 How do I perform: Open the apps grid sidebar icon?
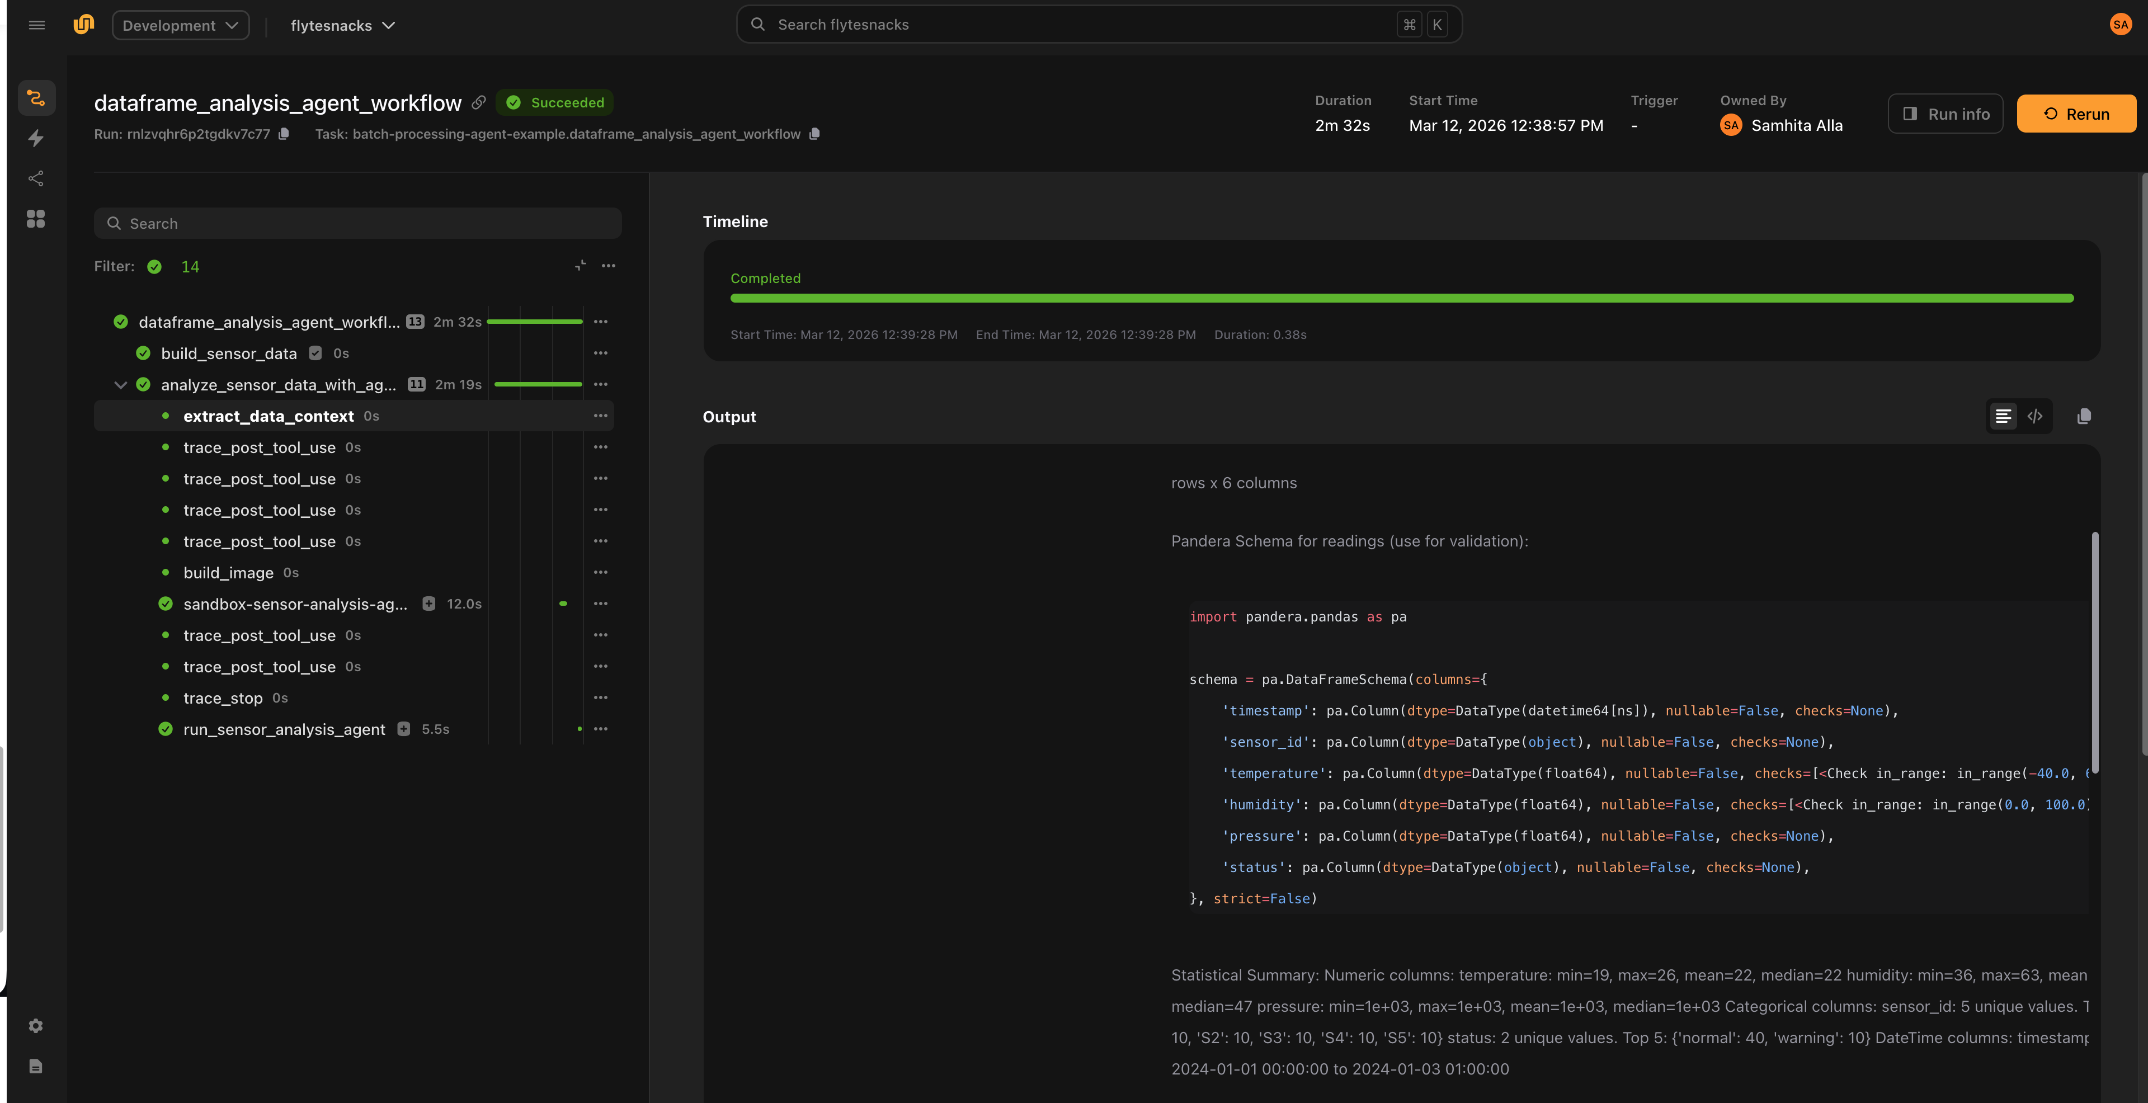click(36, 219)
